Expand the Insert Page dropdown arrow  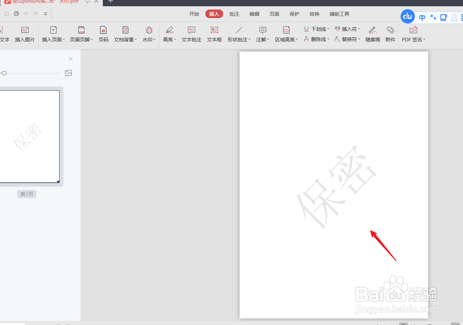click(x=64, y=39)
